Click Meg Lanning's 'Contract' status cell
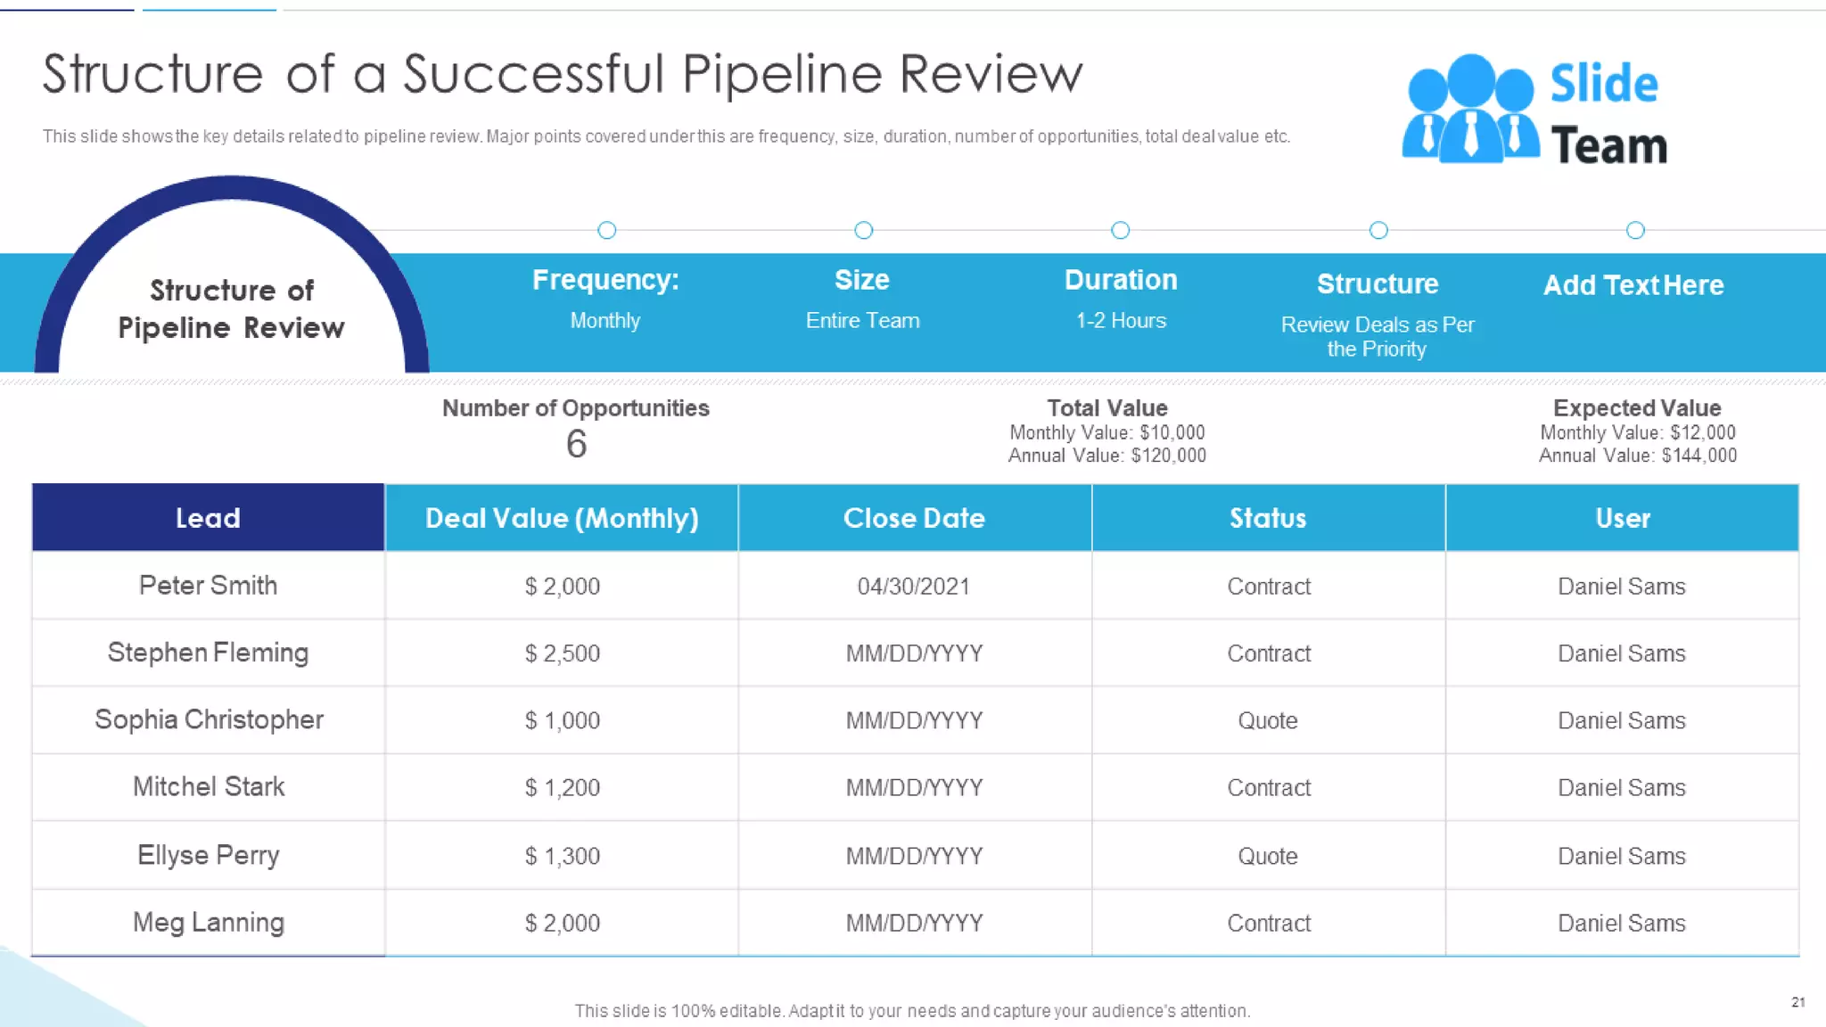This screenshot has height=1027, width=1826. [x=1268, y=923]
